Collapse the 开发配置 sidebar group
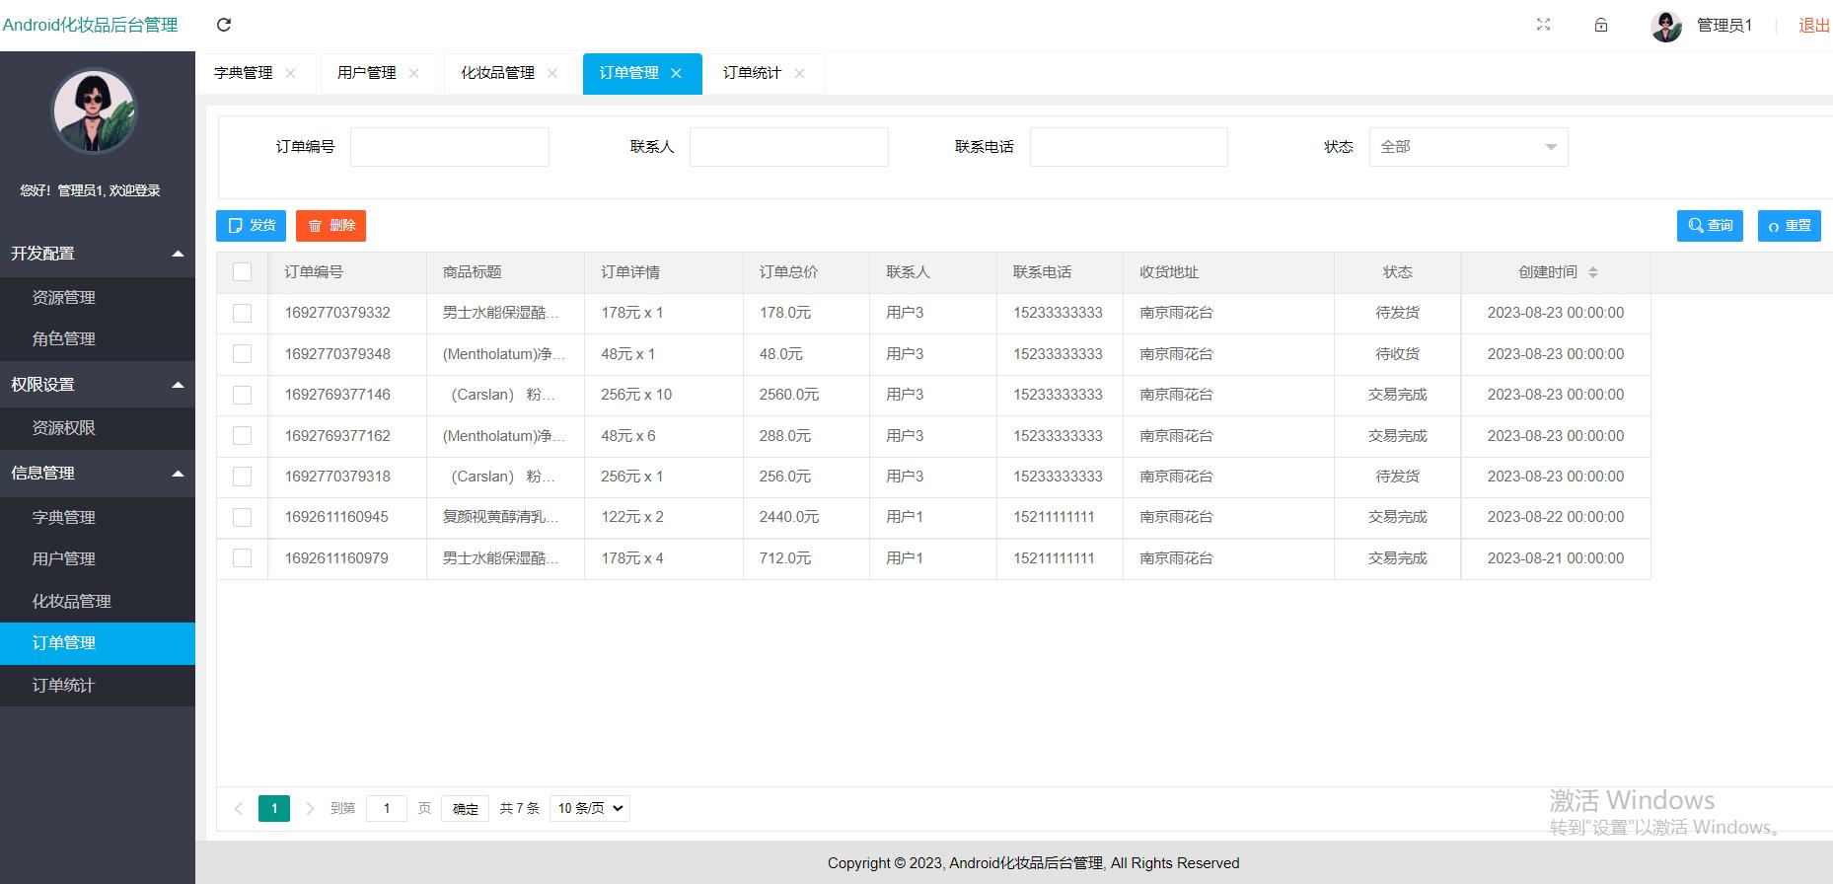1833x884 pixels. click(98, 254)
